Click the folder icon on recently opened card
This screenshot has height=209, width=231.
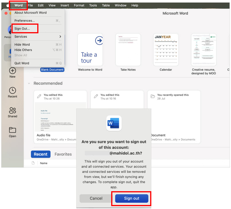pyautogui.click(x=152, y=96)
